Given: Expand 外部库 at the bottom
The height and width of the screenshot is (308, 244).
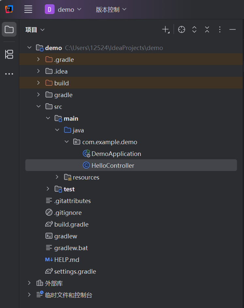Looking at the screenshot, I should click(29, 283).
